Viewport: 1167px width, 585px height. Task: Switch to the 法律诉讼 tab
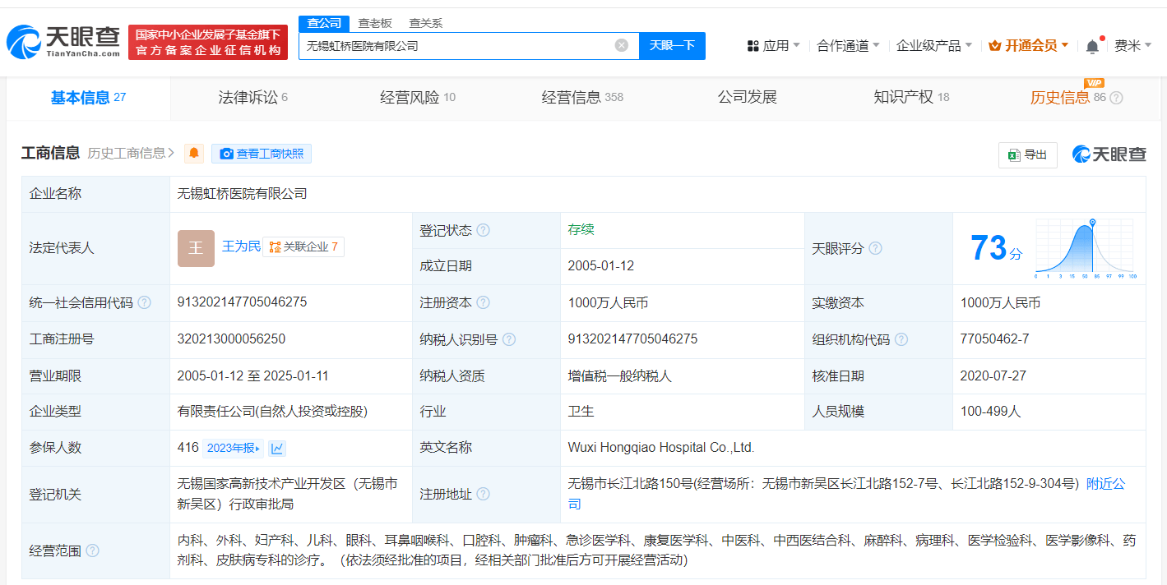tap(252, 98)
